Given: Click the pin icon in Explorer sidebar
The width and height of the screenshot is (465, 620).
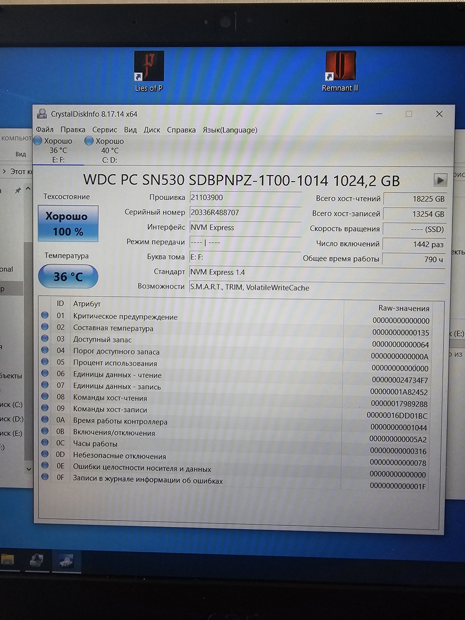Looking at the screenshot, I should click(18, 190).
